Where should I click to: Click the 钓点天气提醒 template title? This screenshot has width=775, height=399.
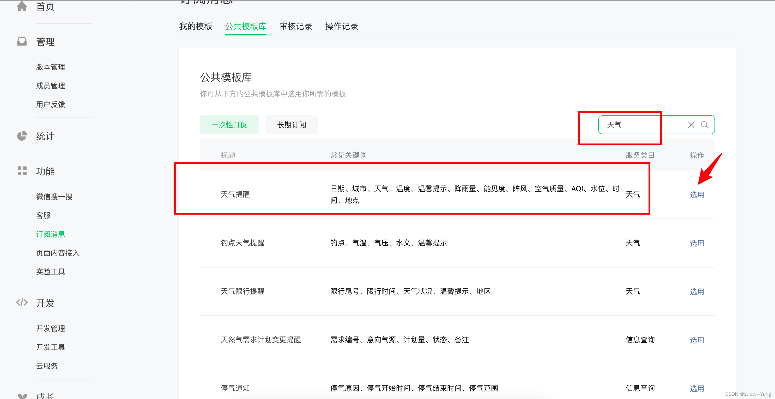pyautogui.click(x=243, y=243)
